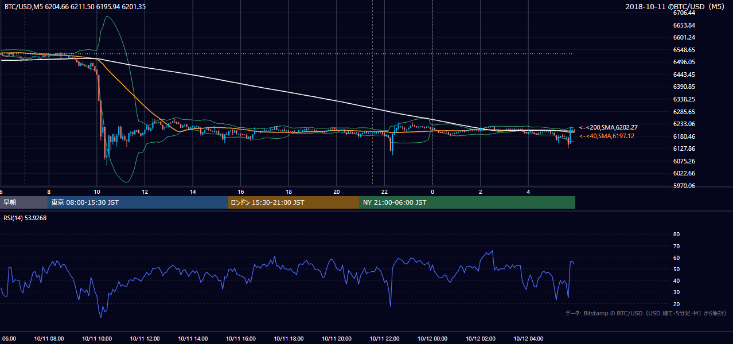Image resolution: width=733 pixels, height=344 pixels.
Task: Click bottom time label 06:00
Action: 9,338
